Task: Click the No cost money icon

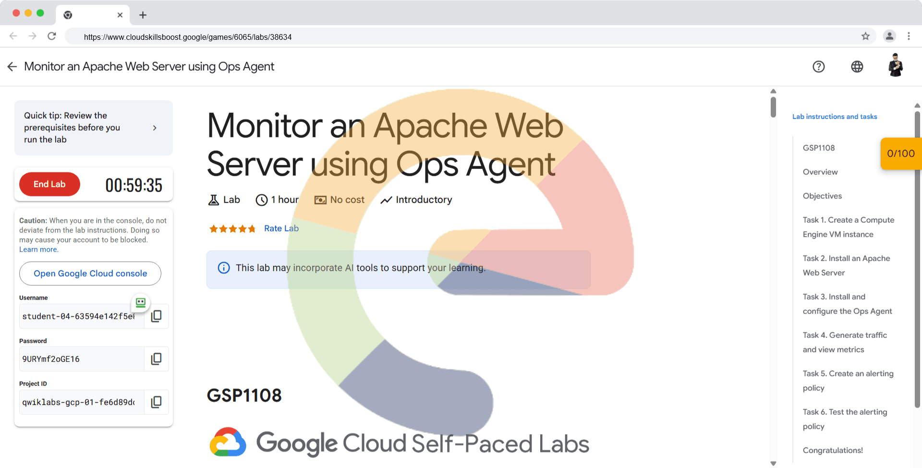Action: (x=320, y=200)
